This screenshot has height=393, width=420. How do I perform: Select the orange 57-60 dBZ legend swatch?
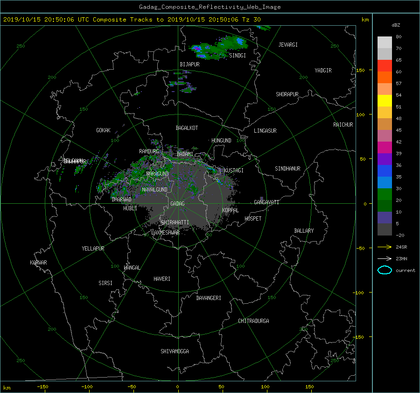point(385,77)
